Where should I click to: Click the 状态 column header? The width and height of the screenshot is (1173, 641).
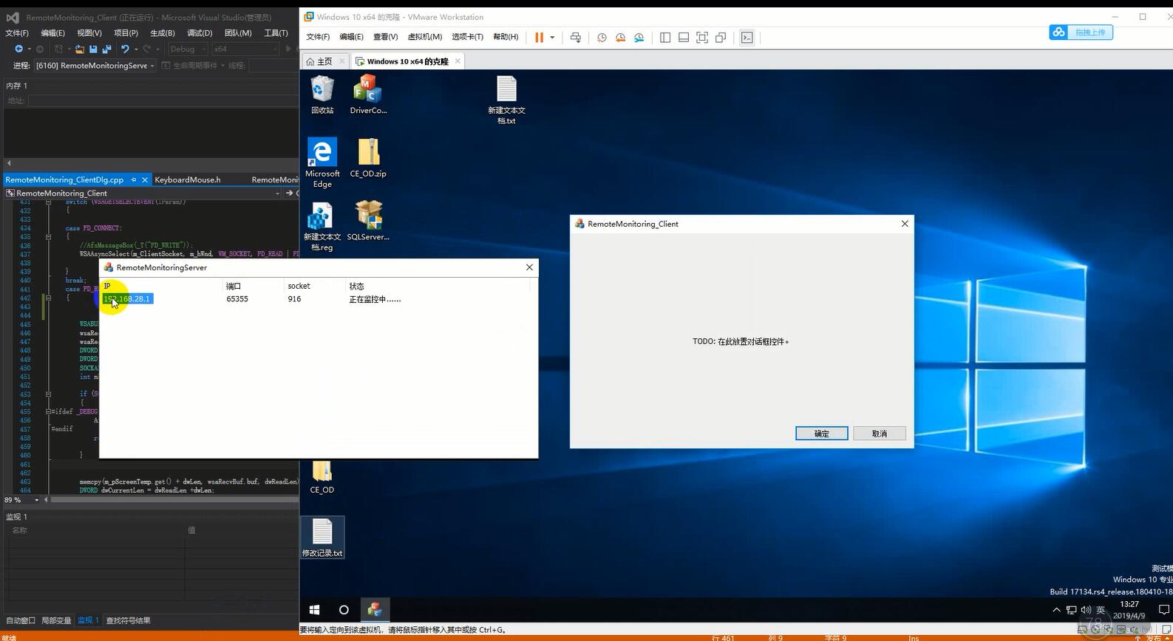coord(438,286)
